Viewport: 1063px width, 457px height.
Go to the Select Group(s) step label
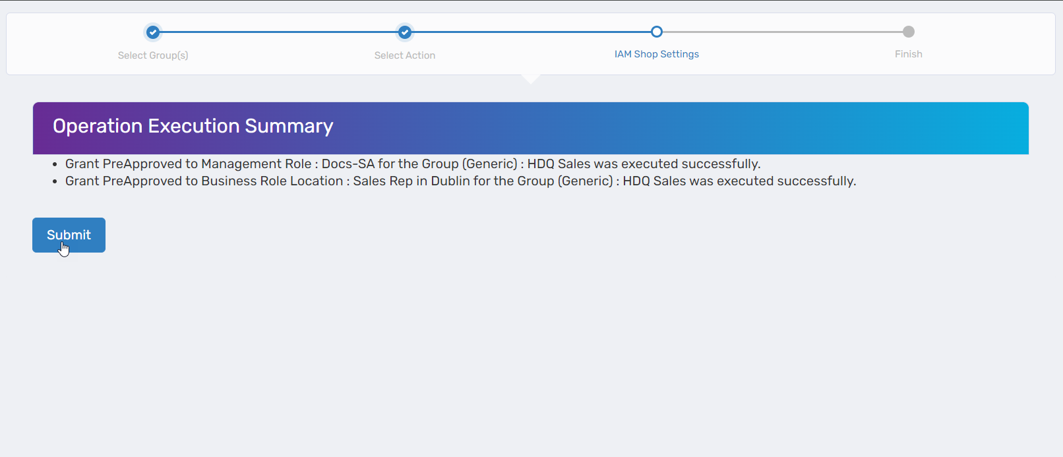pyautogui.click(x=153, y=55)
